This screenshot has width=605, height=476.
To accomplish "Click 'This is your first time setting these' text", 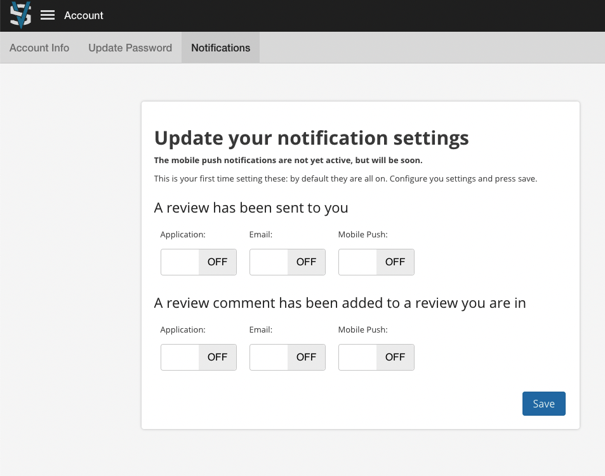I will (345, 179).
